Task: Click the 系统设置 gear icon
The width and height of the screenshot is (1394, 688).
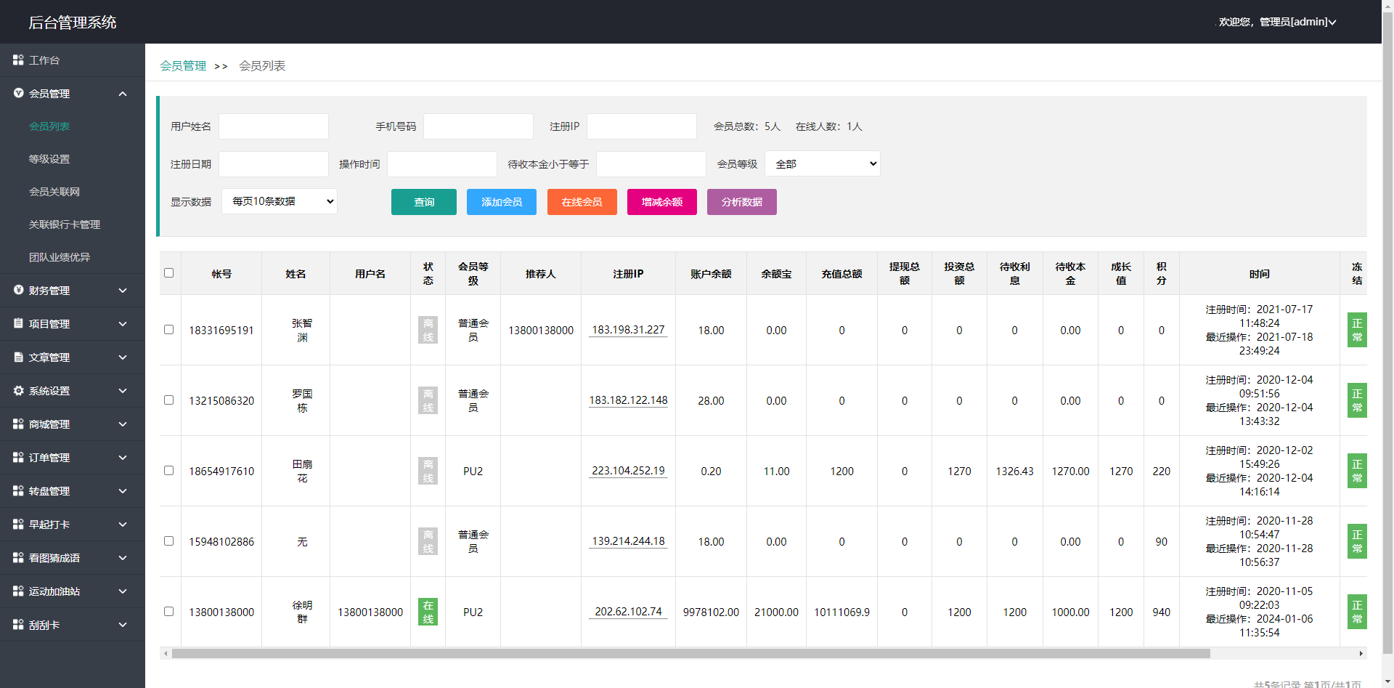Action: [x=18, y=390]
